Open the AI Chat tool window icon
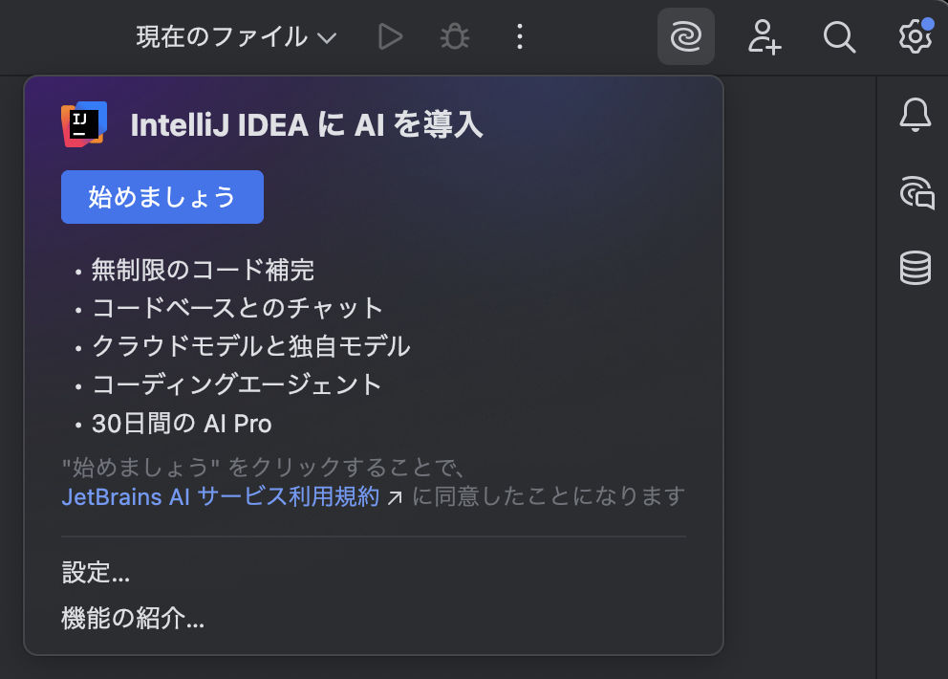948x679 pixels. (x=916, y=192)
